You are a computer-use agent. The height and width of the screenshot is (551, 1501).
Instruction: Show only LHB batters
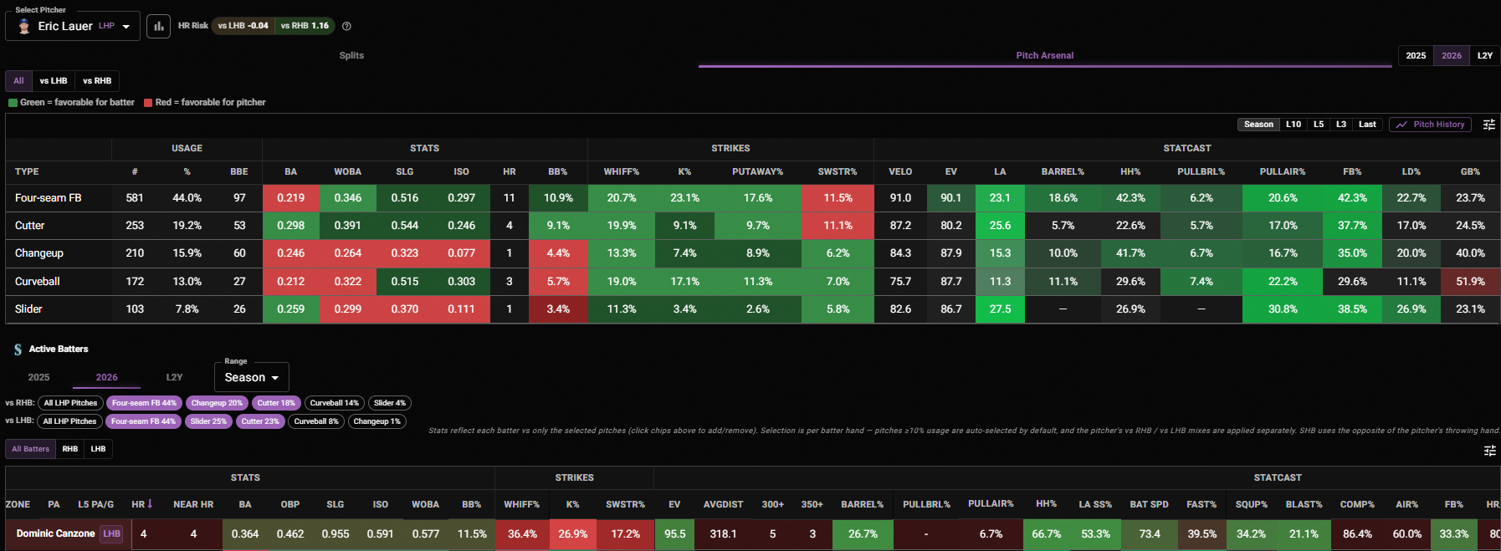[98, 449]
